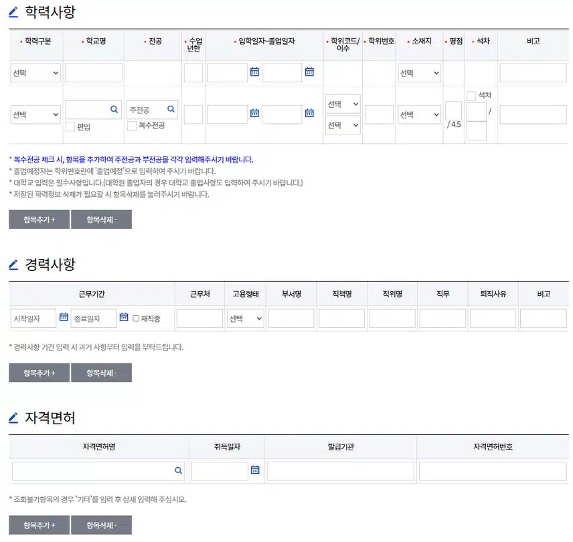
Task: Toggle the 재직중 checkbox
Action: point(136,319)
